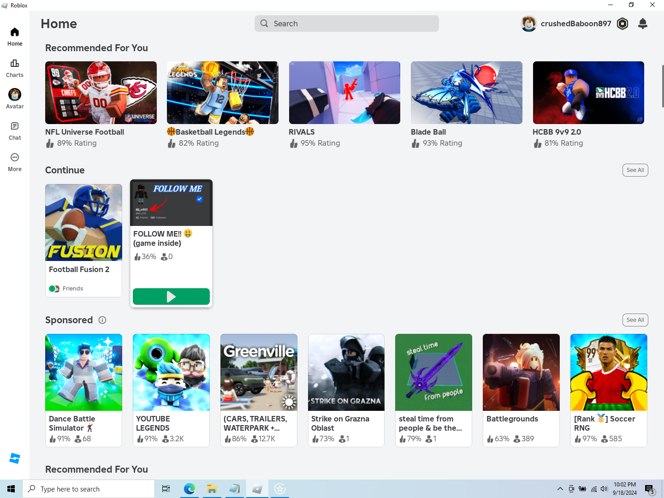Click the RIVALS title text
The height and width of the screenshot is (498, 664).
(x=302, y=132)
